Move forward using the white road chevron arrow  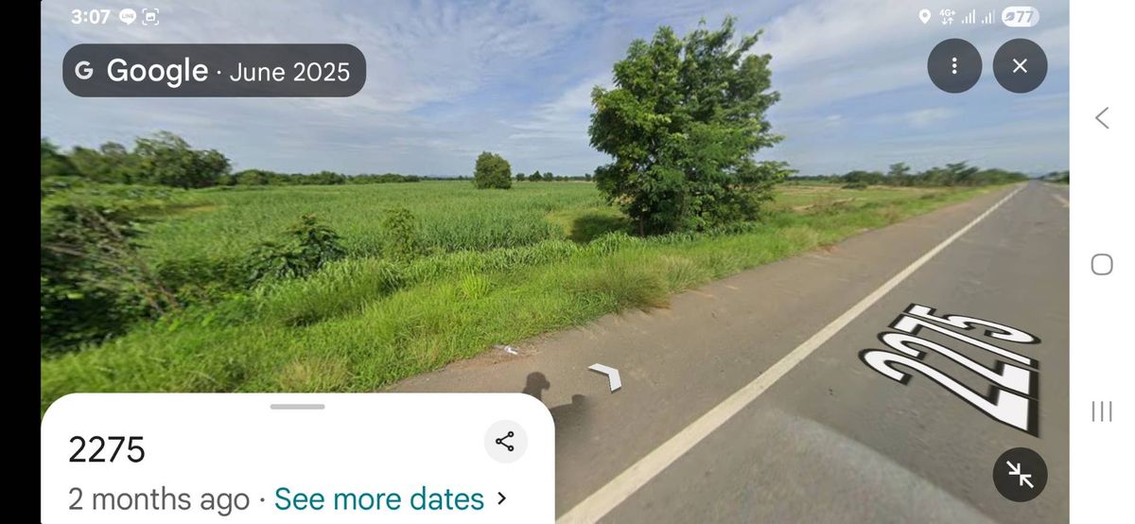click(x=606, y=376)
